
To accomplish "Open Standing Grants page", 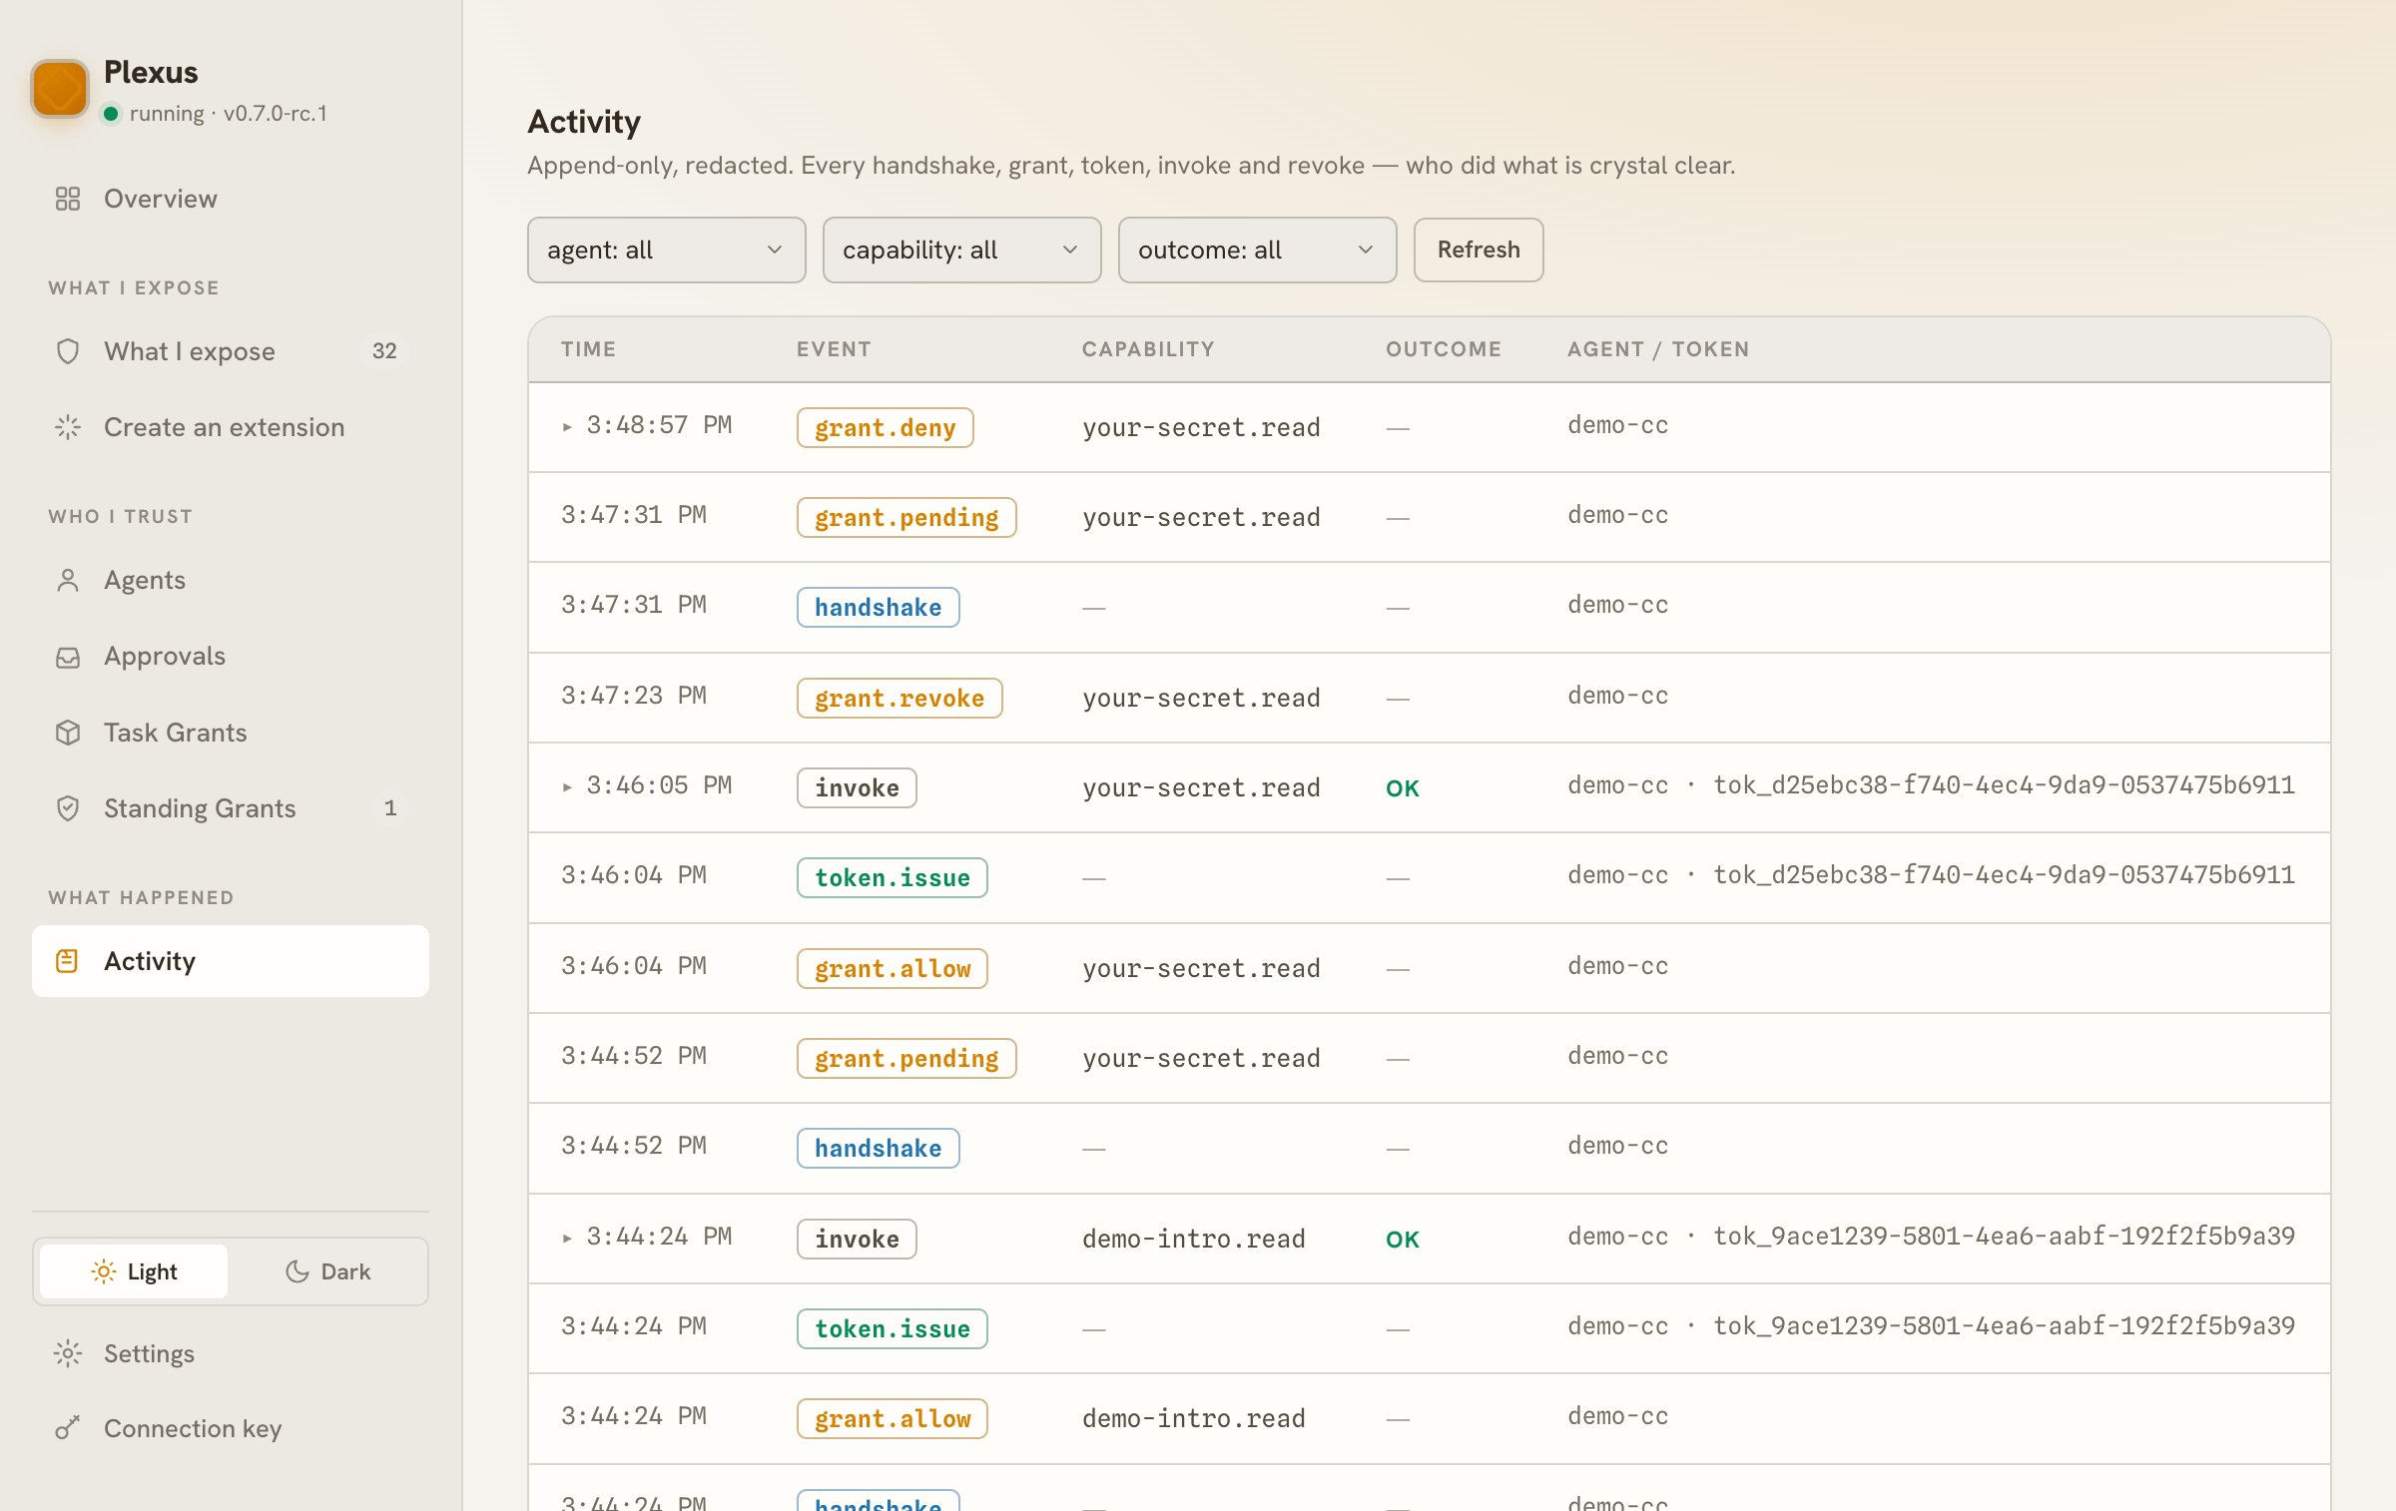I will coord(231,808).
